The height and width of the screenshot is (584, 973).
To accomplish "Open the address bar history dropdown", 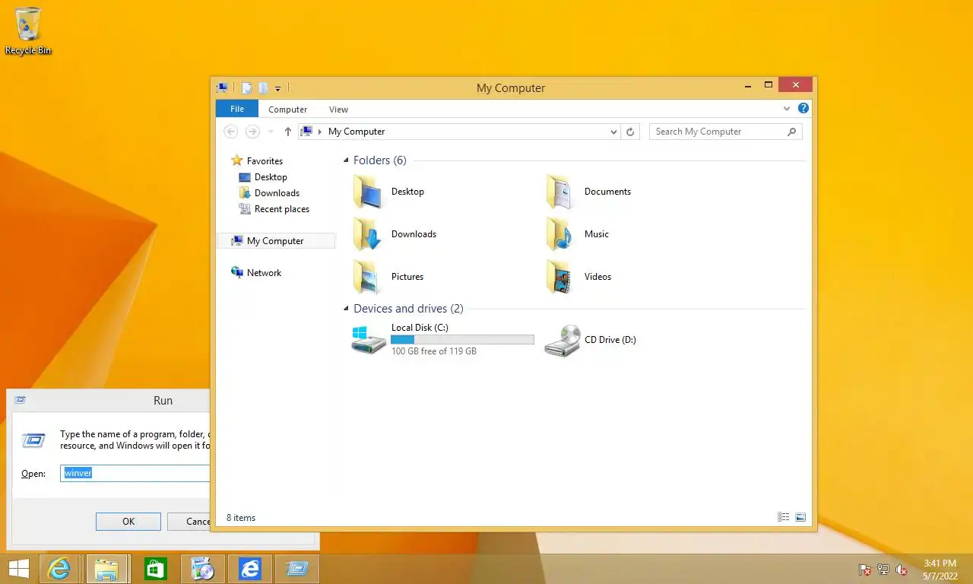I will (x=614, y=132).
